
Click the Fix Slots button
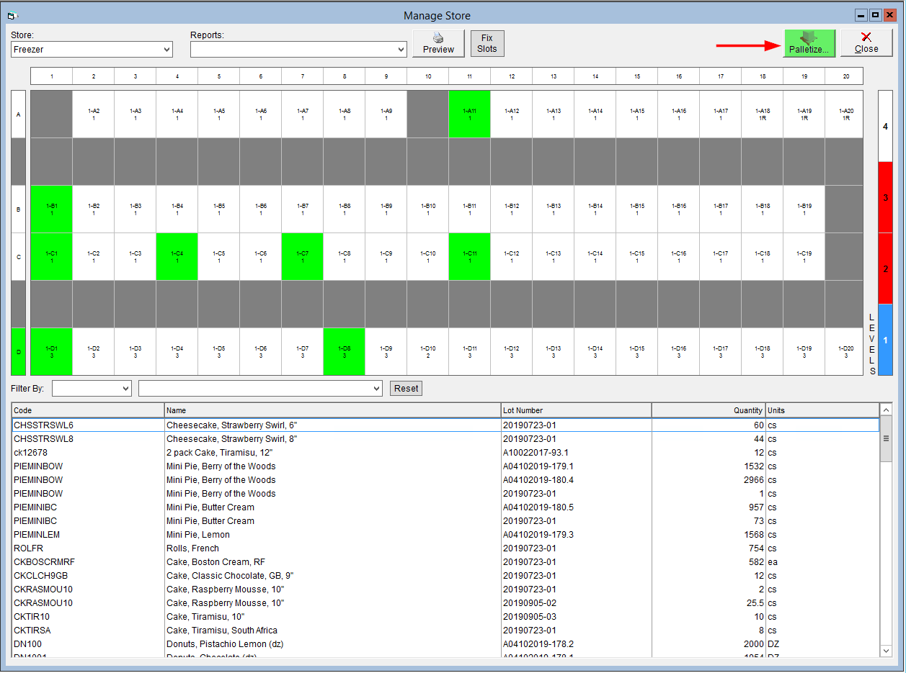[x=487, y=43]
